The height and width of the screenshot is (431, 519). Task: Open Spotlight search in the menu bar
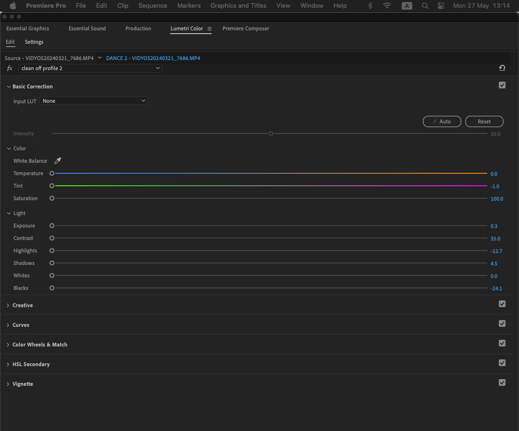click(425, 6)
